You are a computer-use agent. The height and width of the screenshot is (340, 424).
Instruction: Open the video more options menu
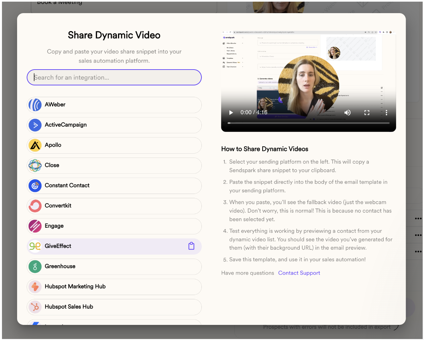386,113
